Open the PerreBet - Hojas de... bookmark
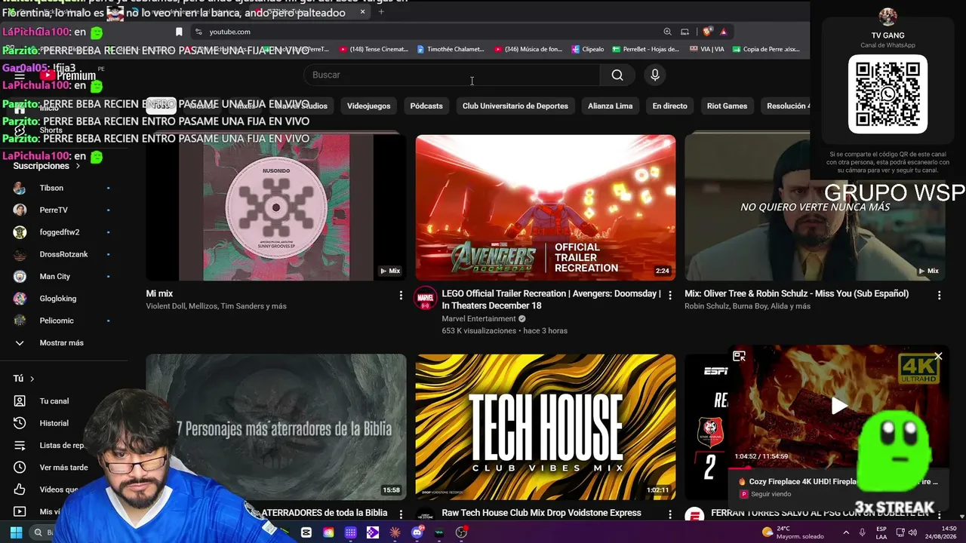The width and height of the screenshot is (966, 543). tap(645, 50)
